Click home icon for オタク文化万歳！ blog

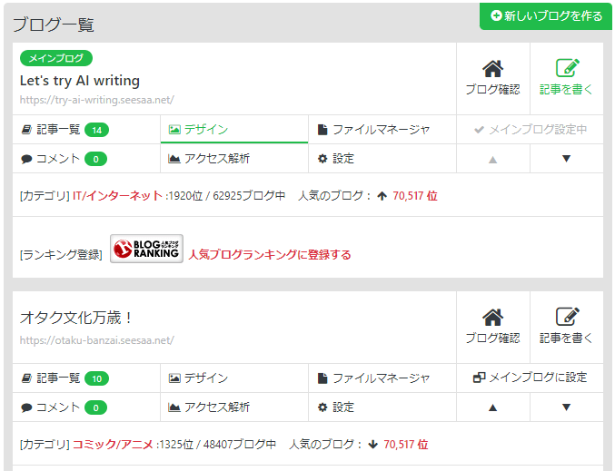[x=492, y=319]
